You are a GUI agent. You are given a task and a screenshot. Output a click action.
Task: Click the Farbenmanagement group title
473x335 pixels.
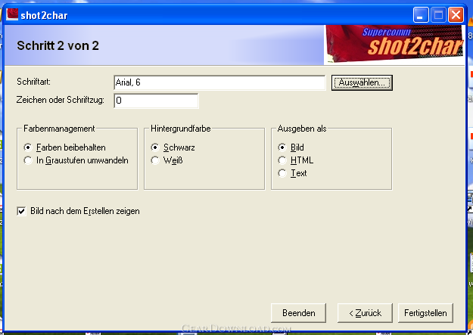point(59,129)
